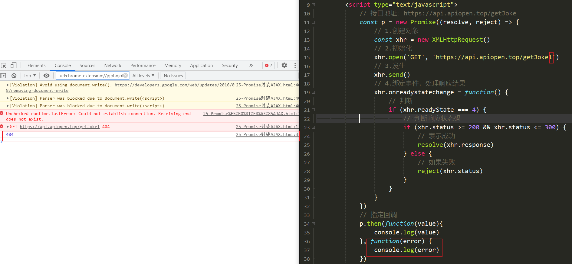Clear the console with the ban icon

pos(14,76)
